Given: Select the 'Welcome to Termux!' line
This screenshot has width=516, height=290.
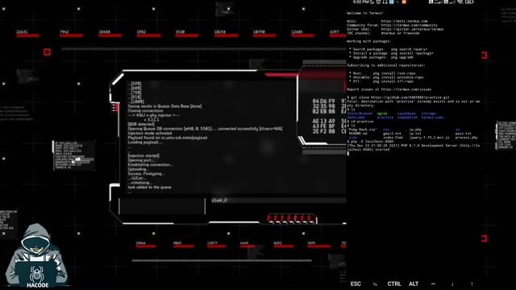Looking at the screenshot, I should [x=365, y=13].
